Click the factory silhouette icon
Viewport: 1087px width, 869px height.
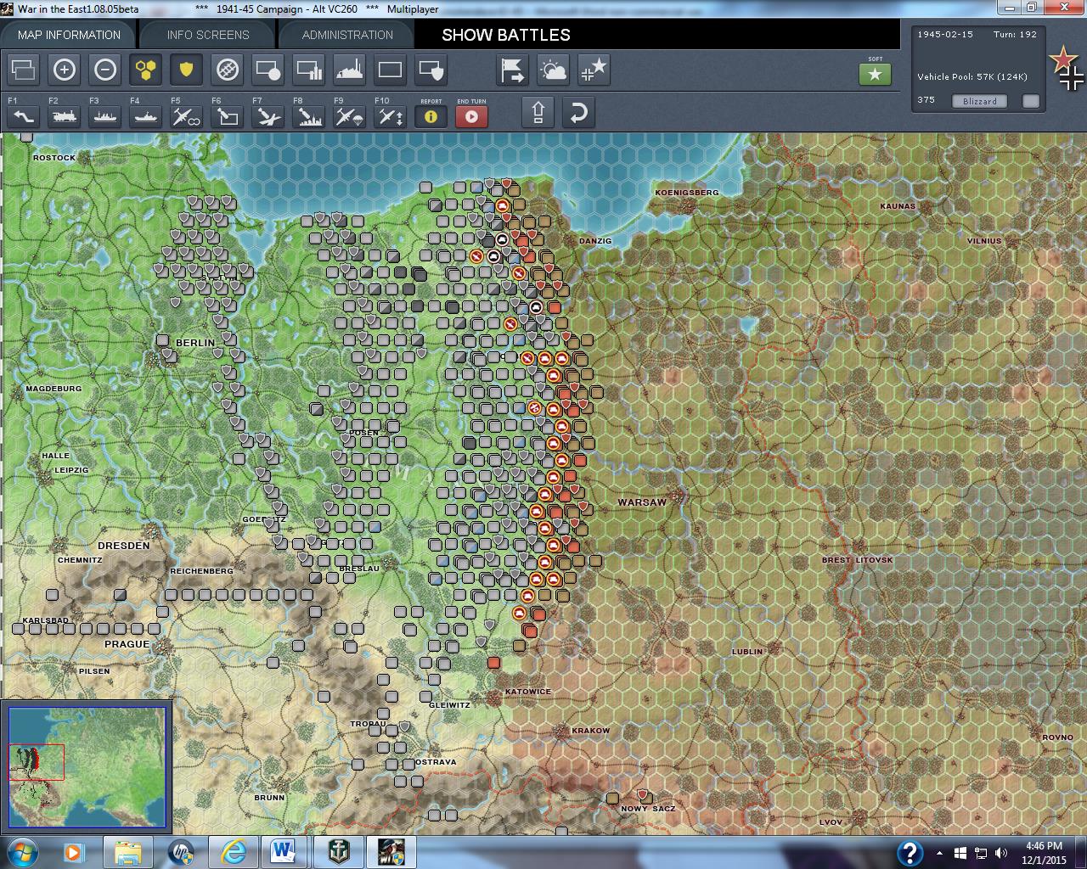click(350, 70)
